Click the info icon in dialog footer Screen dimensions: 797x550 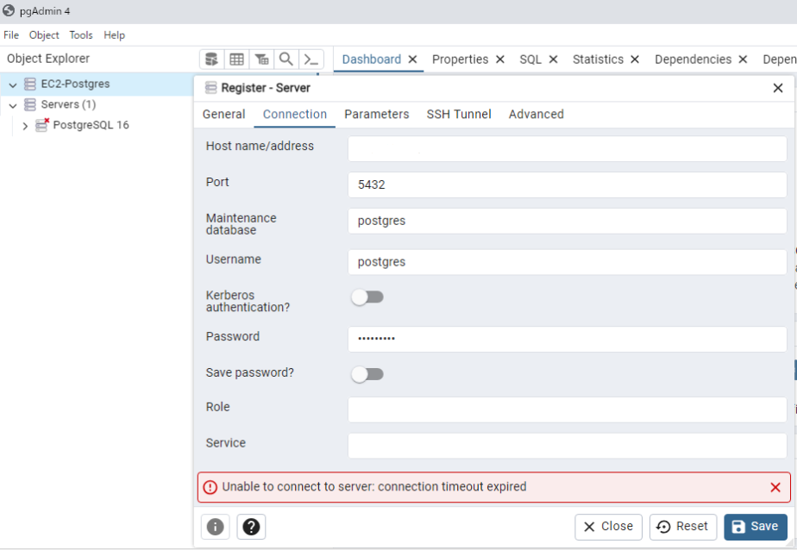tap(215, 527)
